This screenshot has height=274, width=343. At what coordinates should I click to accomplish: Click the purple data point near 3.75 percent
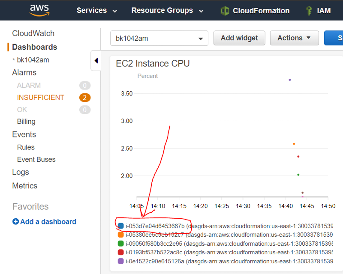coord(290,80)
